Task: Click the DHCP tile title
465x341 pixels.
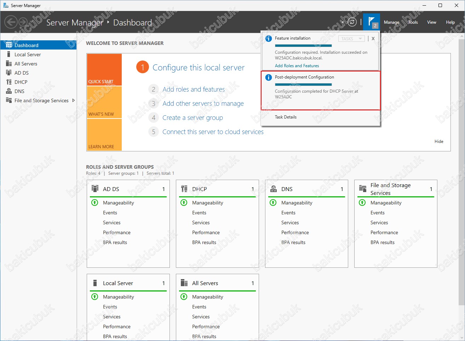Action: [x=200, y=189]
